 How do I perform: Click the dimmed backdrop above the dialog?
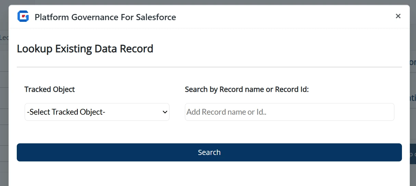pyautogui.click(x=205, y=2)
